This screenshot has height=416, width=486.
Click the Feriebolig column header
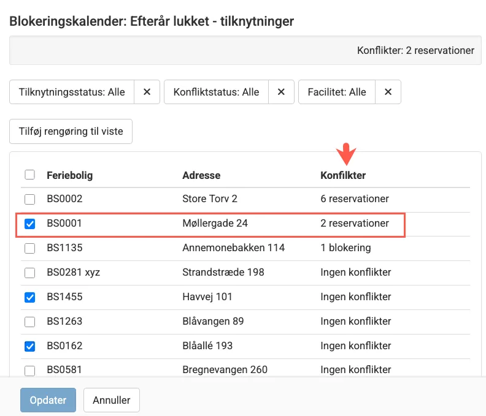[70, 175]
